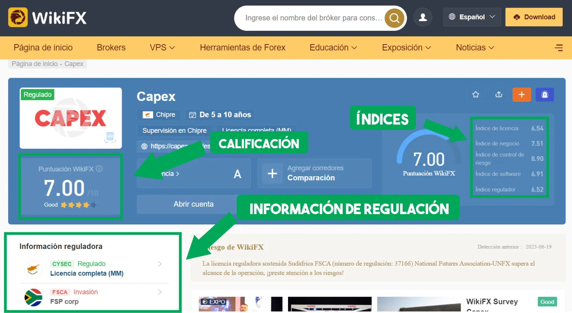Click the purple alert report icon
The width and height of the screenshot is (572, 313).
coord(545,94)
